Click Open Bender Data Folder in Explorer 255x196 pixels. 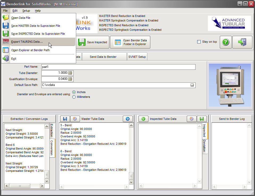coord(130,42)
